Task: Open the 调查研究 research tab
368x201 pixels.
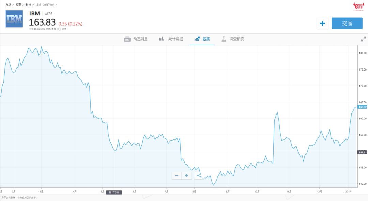Action: (233, 39)
